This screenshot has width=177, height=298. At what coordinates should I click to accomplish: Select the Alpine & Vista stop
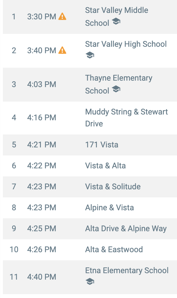pos(90,208)
